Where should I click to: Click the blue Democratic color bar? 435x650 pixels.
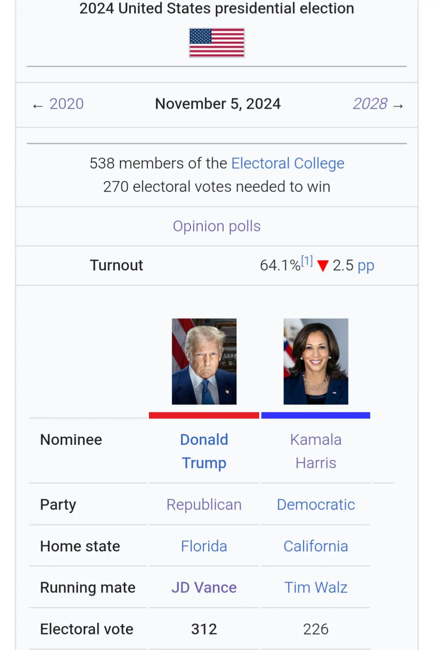click(316, 415)
